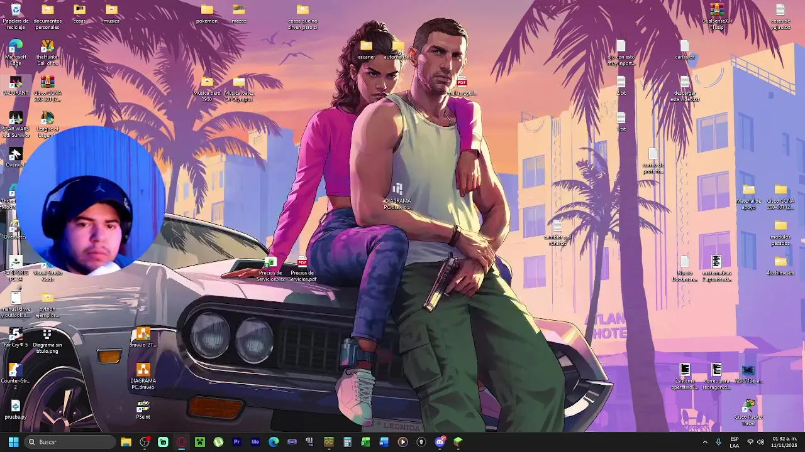Select the '4to bimestre' folder

pos(780,266)
